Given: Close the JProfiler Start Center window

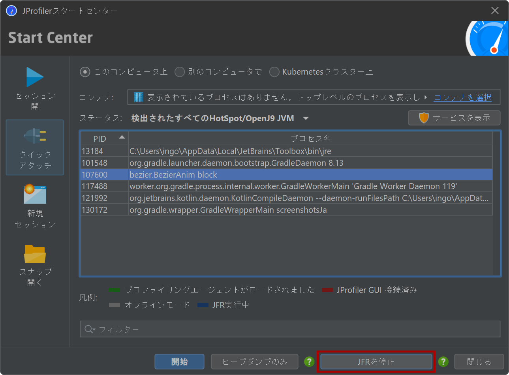Looking at the screenshot, I should pos(495,11).
